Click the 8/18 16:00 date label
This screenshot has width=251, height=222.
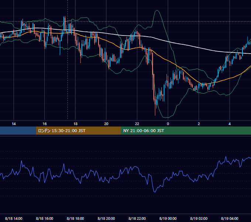pyautogui.click(x=45, y=218)
